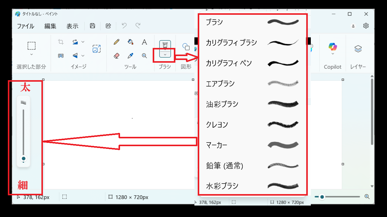Click the share icon

(108, 26)
